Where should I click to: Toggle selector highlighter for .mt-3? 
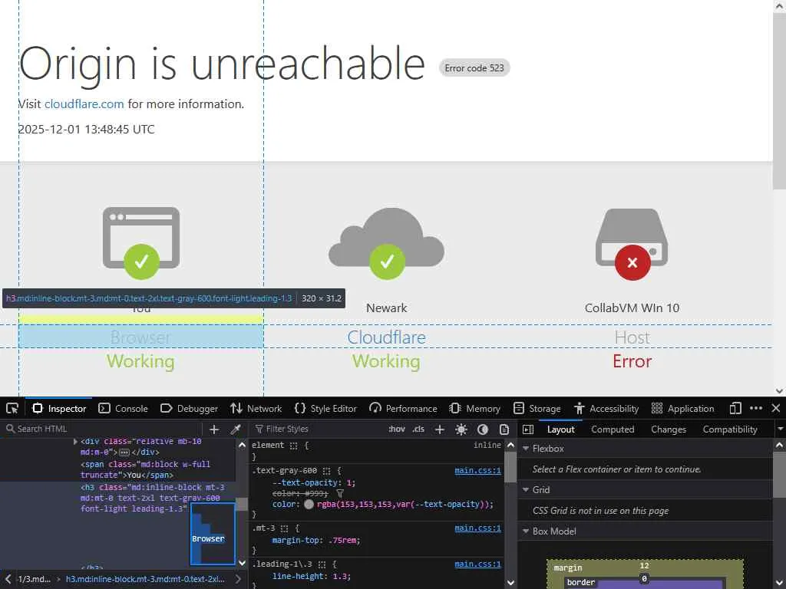(284, 528)
